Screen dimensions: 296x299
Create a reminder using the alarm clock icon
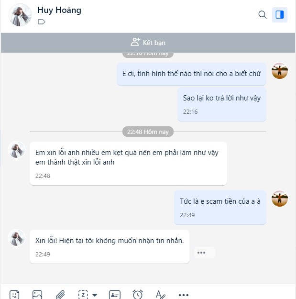(138, 295)
